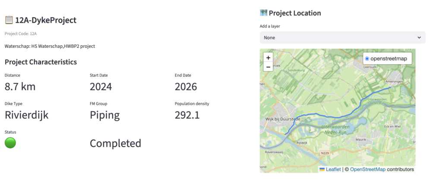
Task: Select the openstreetmap radio button
Action: [x=367, y=59]
